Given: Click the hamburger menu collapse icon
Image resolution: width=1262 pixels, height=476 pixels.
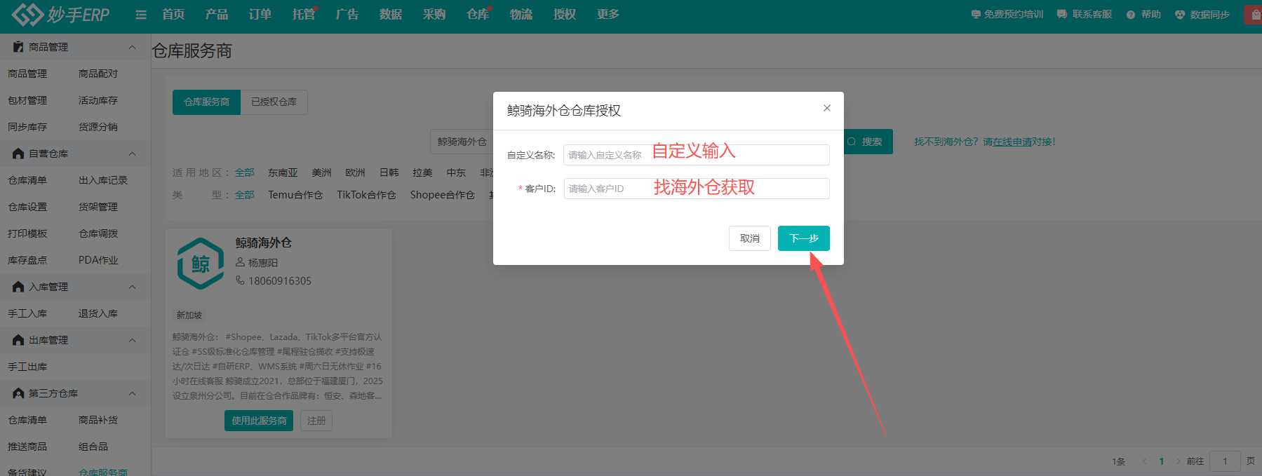Looking at the screenshot, I should click(x=141, y=15).
